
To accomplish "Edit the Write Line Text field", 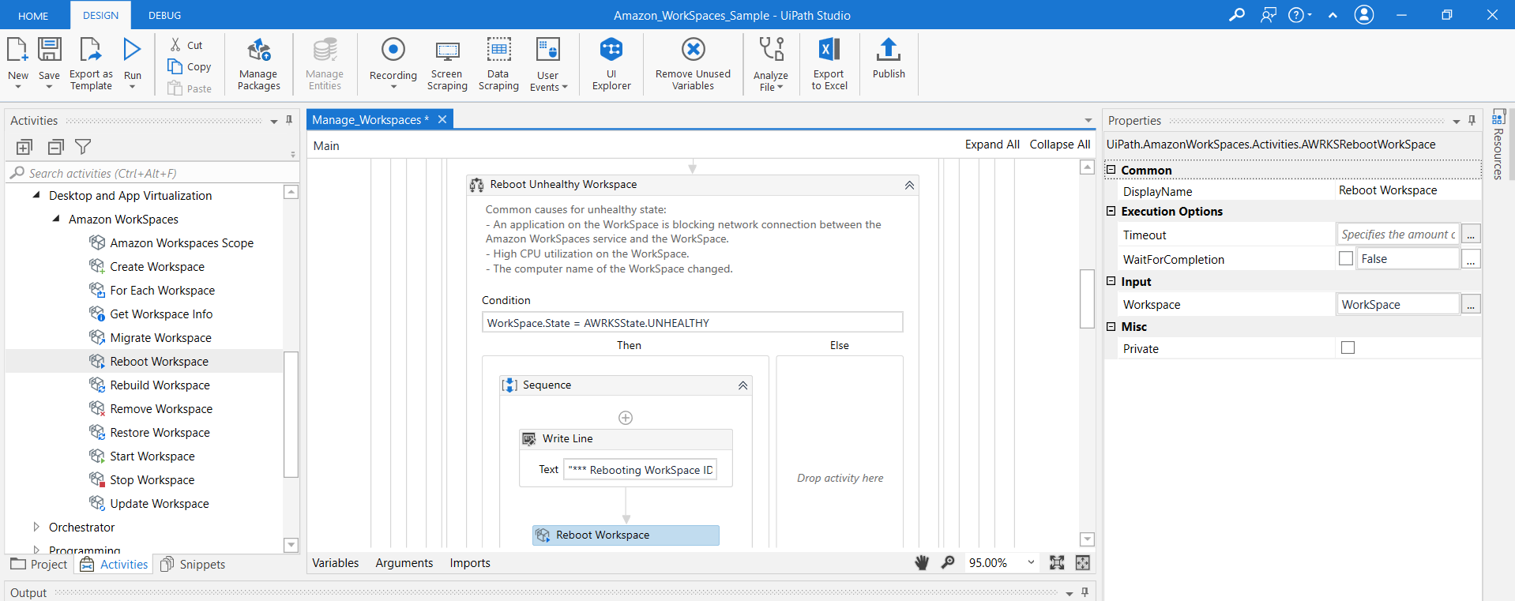I will 640,470.
